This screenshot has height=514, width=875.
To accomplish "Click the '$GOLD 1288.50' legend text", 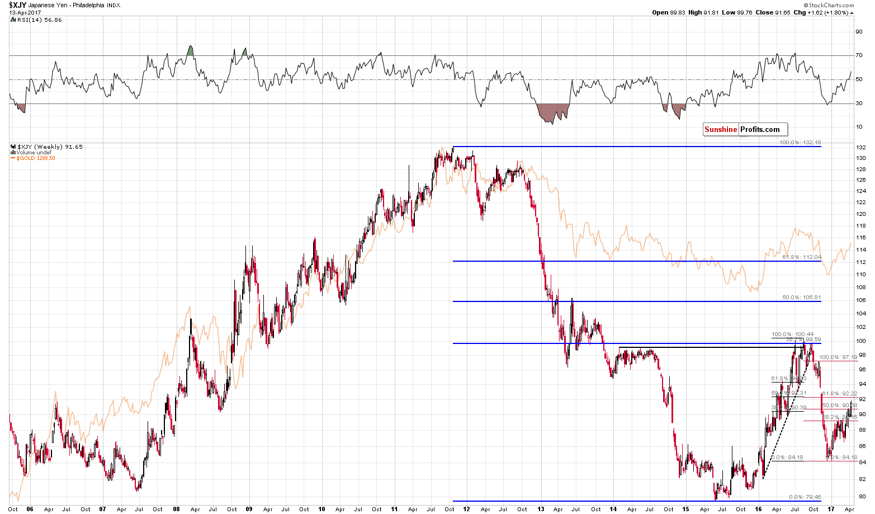I will [x=36, y=158].
